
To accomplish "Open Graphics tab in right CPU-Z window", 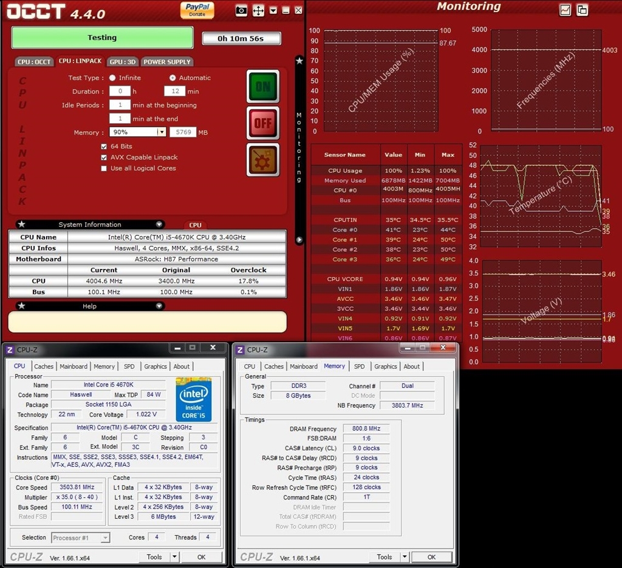I will (386, 367).
